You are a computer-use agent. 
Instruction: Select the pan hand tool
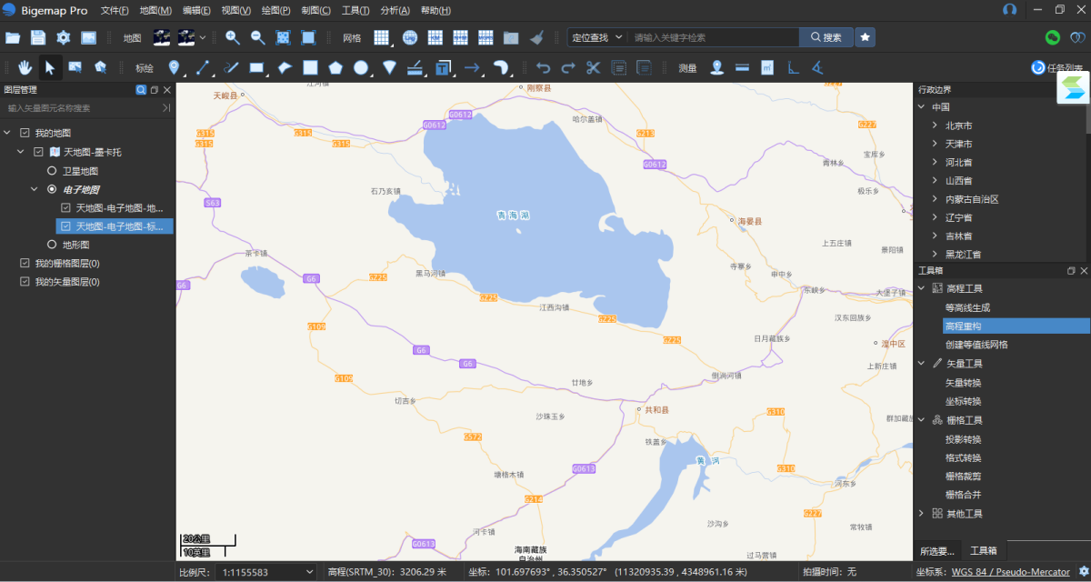[x=25, y=67]
